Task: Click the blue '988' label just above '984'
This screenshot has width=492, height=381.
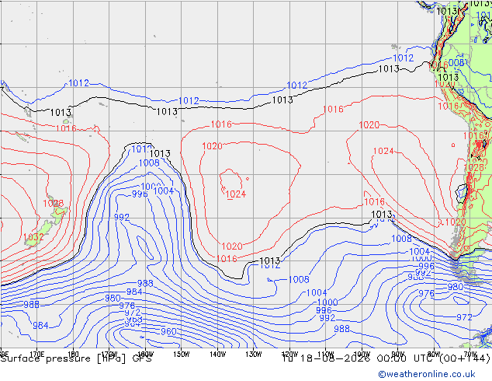Action: click(x=145, y=283)
